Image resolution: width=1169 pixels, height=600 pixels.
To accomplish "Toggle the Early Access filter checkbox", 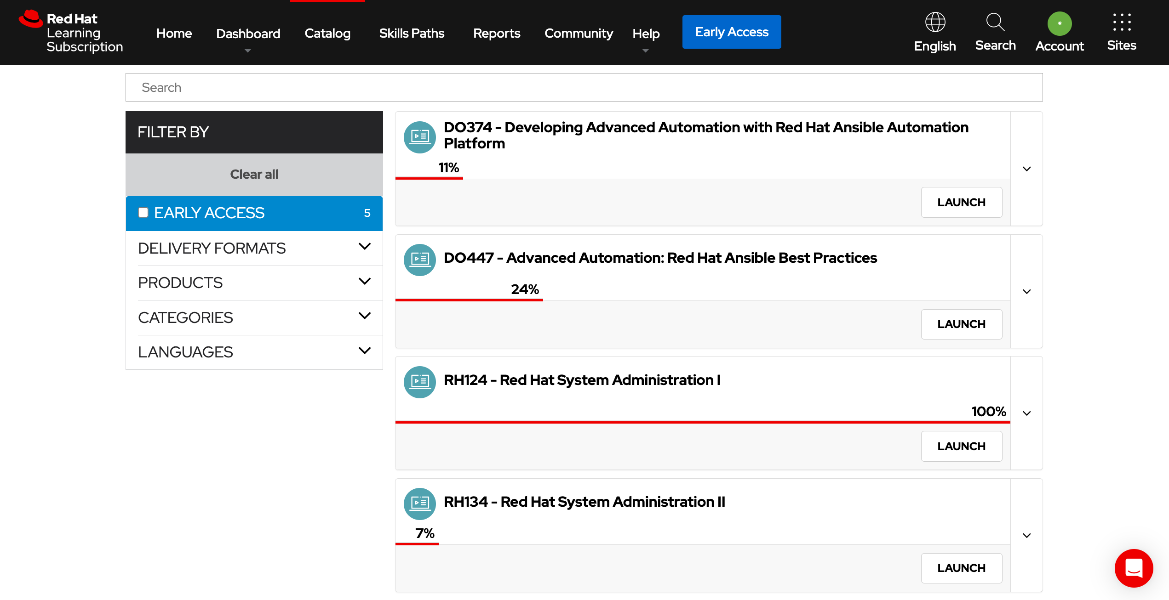I will click(x=143, y=212).
